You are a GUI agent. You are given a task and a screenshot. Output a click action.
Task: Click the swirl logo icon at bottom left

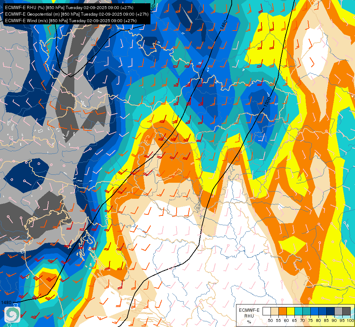pos(12,315)
